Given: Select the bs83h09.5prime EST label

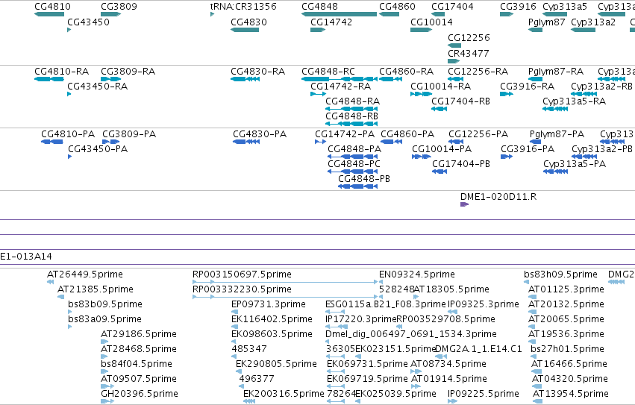Looking at the screenshot, I should point(560,274).
